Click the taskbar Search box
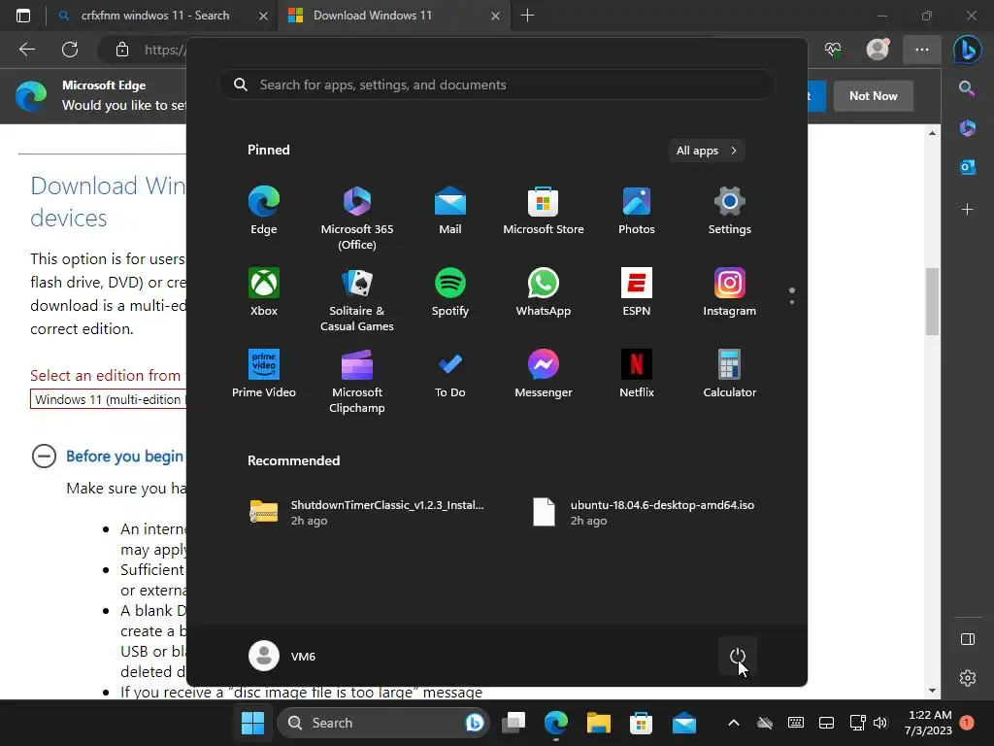This screenshot has width=994, height=746. [383, 723]
